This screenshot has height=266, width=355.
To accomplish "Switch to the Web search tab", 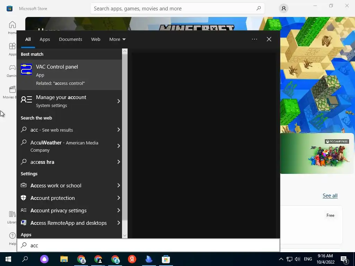I will pos(96,39).
